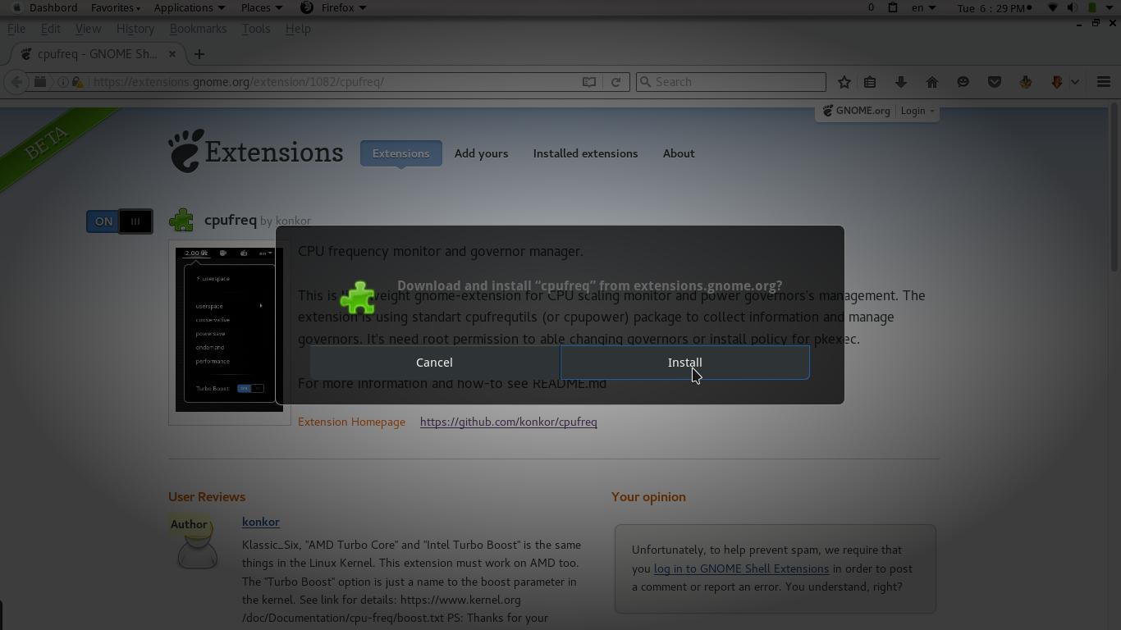
Task: Reload the page with refresh icon
Action: point(615,82)
